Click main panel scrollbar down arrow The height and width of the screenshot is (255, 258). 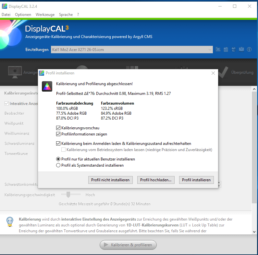pos(254,232)
